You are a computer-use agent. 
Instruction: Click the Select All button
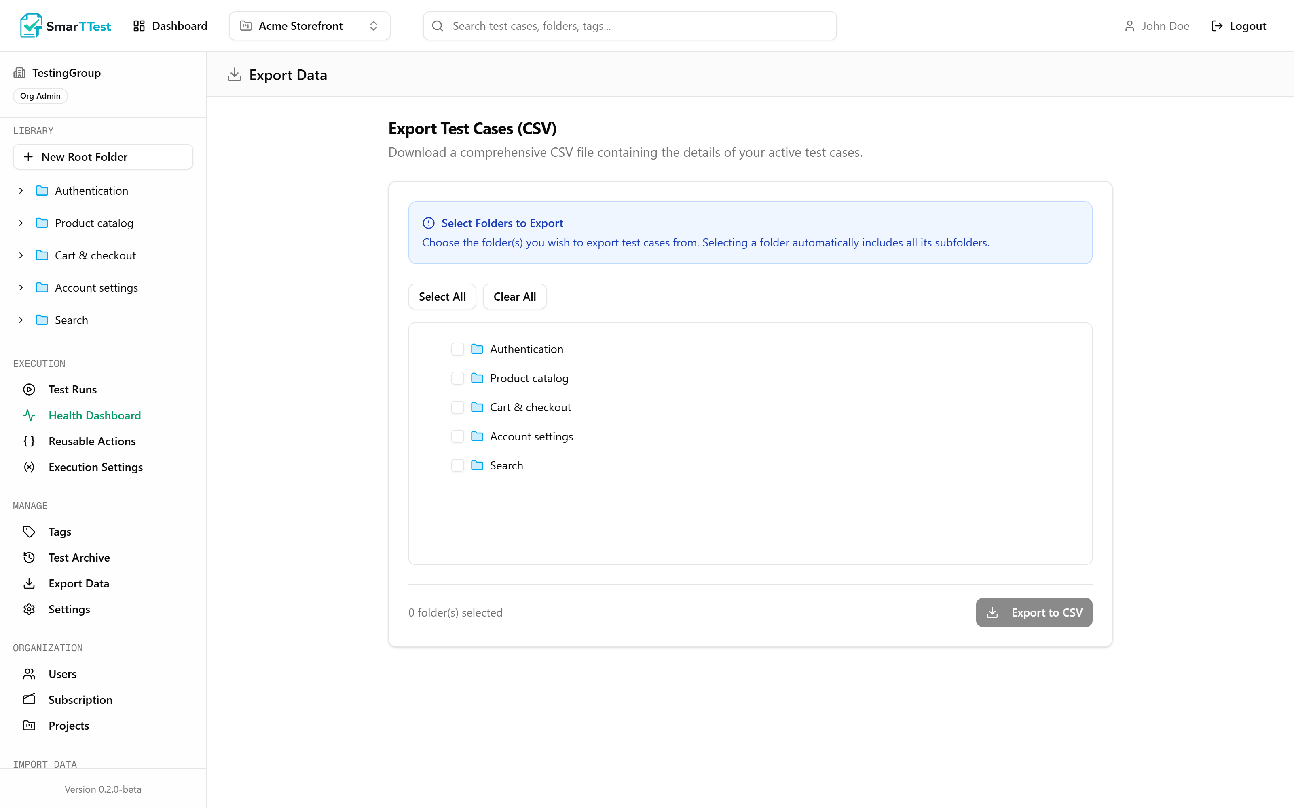tap(442, 297)
